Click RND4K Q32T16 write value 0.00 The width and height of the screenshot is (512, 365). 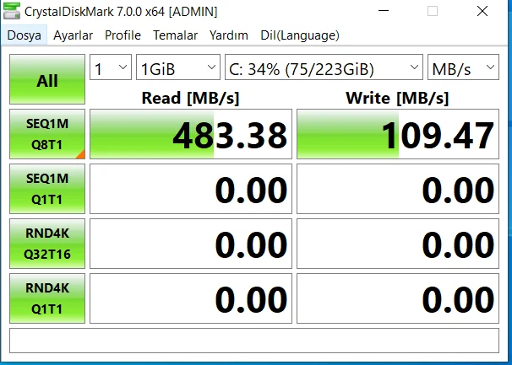[x=398, y=244]
